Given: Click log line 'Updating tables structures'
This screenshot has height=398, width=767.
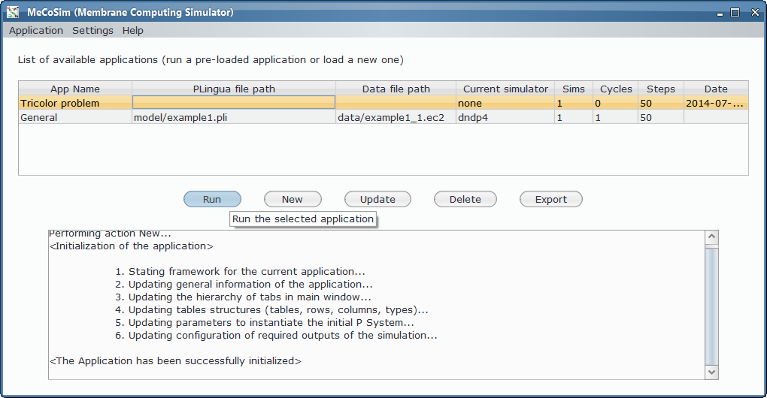Looking at the screenshot, I should (x=272, y=309).
